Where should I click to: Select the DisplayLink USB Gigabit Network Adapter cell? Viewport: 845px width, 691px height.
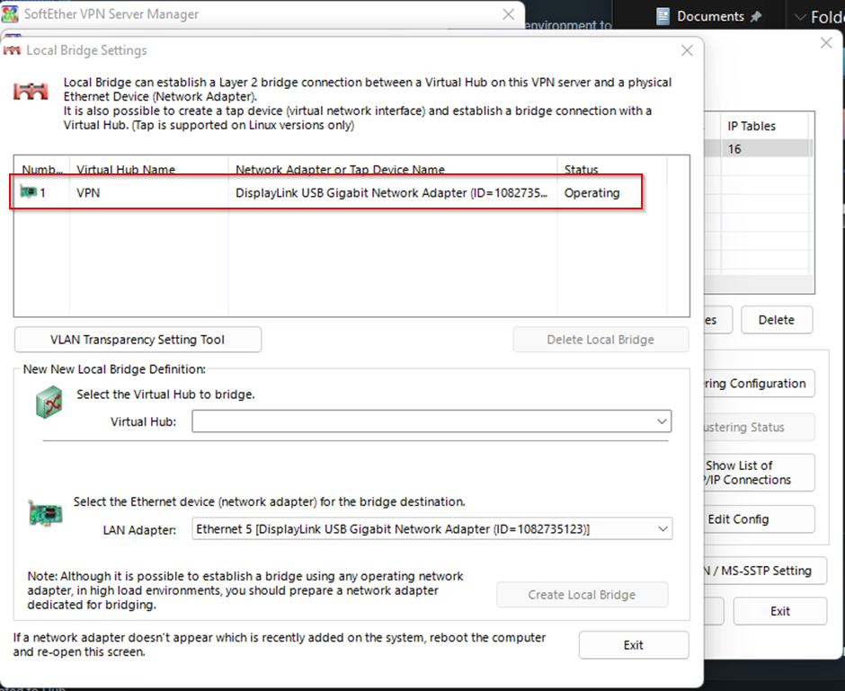393,192
